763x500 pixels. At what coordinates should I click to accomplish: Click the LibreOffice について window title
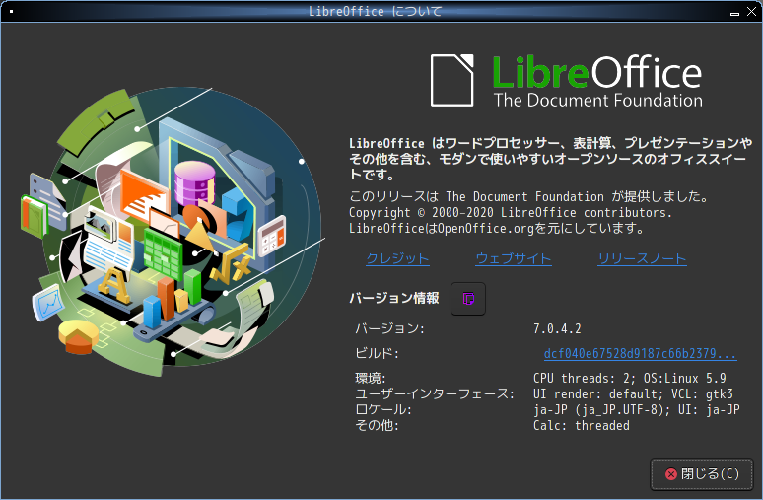click(x=376, y=11)
